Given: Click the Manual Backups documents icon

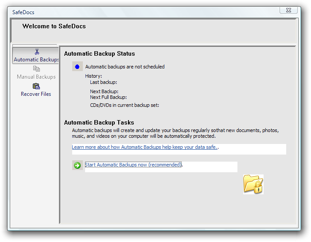Looking at the screenshot, I should [36, 68].
